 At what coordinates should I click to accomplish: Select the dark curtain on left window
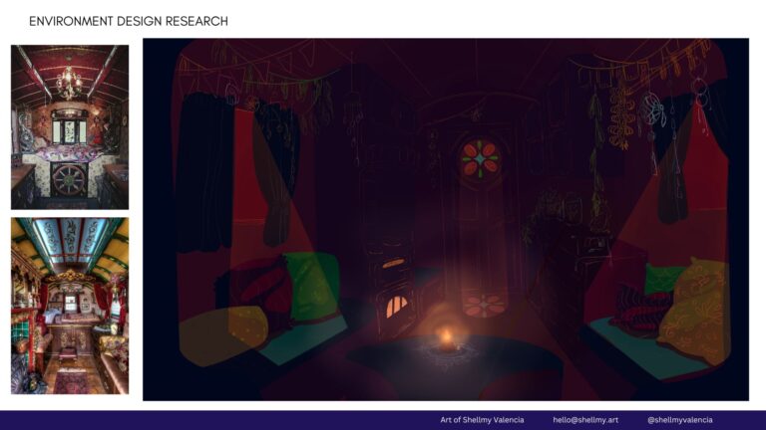click(205, 173)
